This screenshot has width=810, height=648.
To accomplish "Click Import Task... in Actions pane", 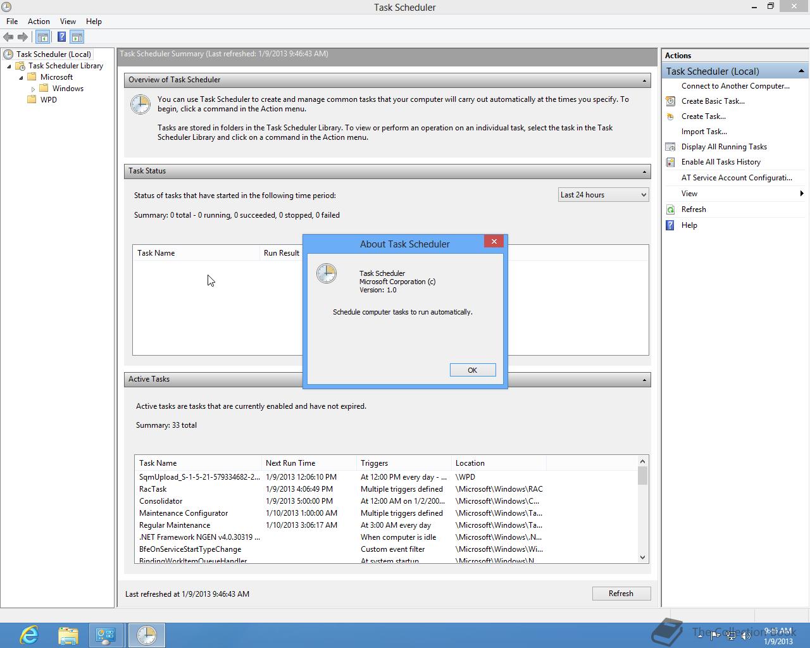I will [x=704, y=132].
